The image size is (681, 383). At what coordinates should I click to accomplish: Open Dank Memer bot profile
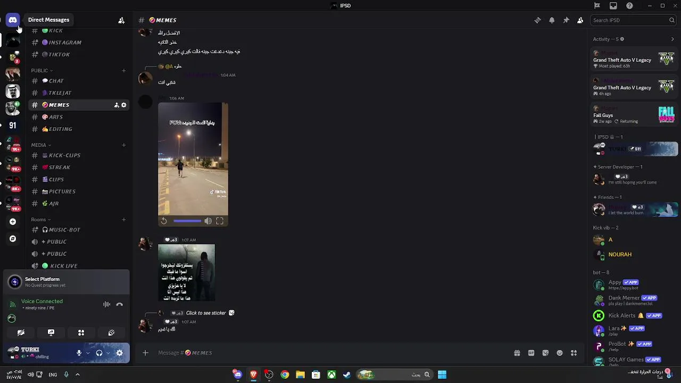(634, 301)
